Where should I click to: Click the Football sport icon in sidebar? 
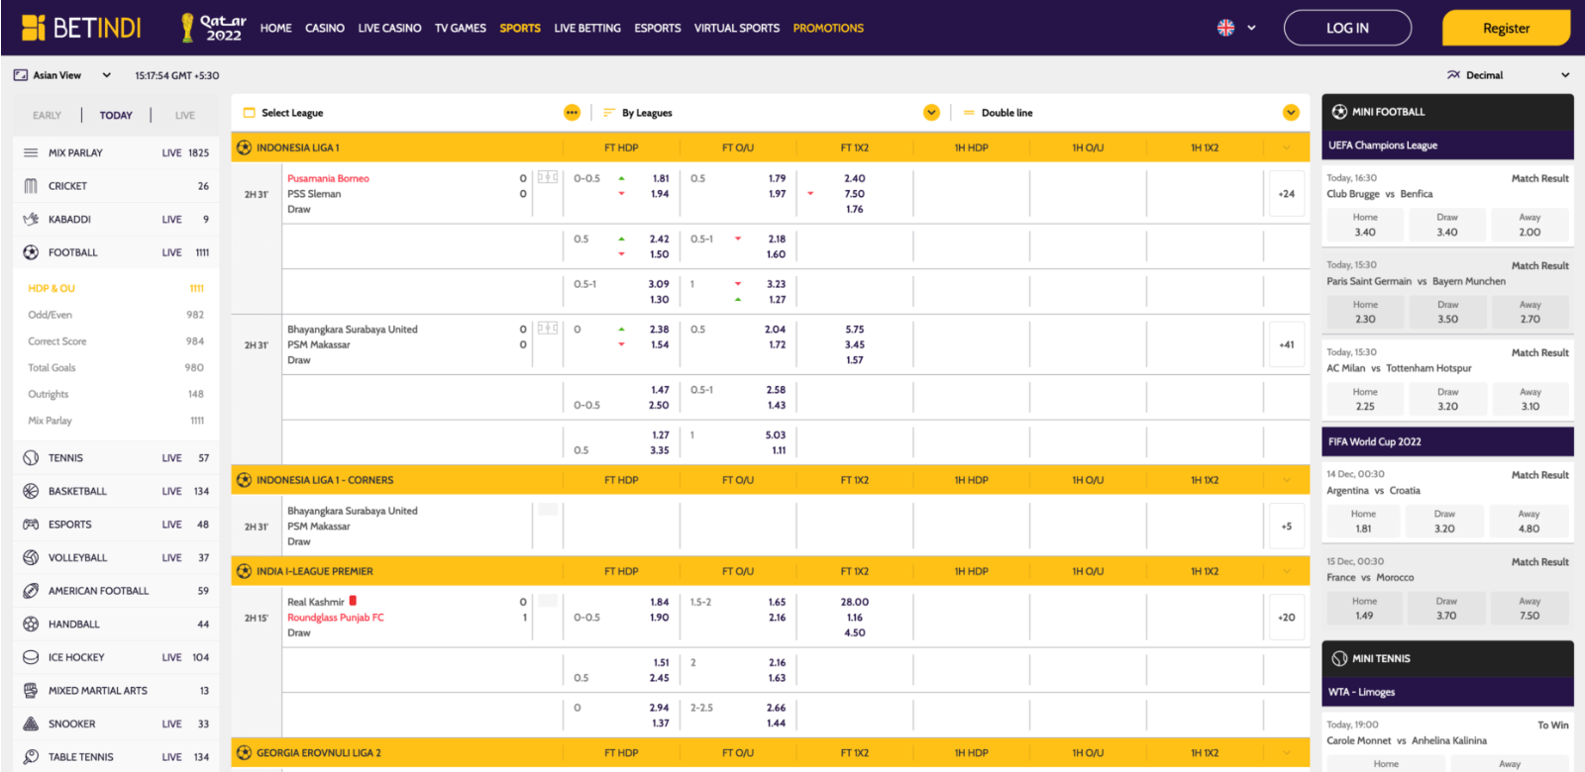[31, 252]
